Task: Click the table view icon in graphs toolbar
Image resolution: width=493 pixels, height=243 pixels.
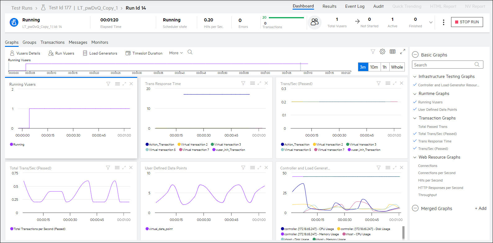Action: [392, 52]
